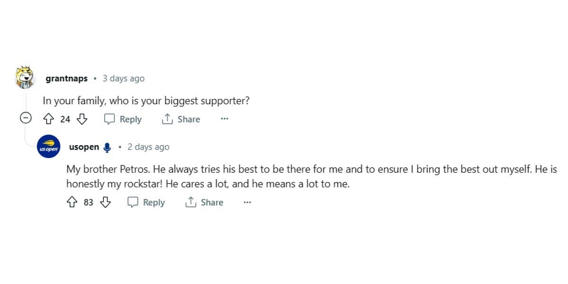Open the usopen username link

click(84, 147)
